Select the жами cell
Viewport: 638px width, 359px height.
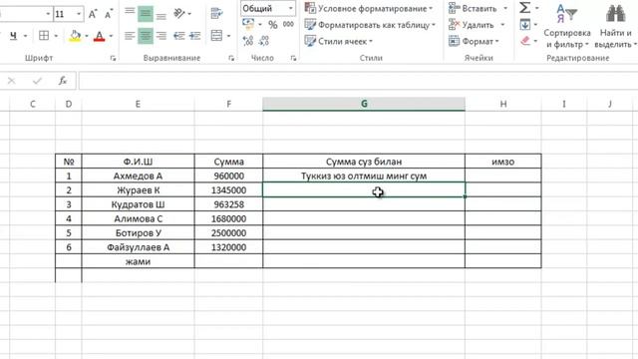138,261
